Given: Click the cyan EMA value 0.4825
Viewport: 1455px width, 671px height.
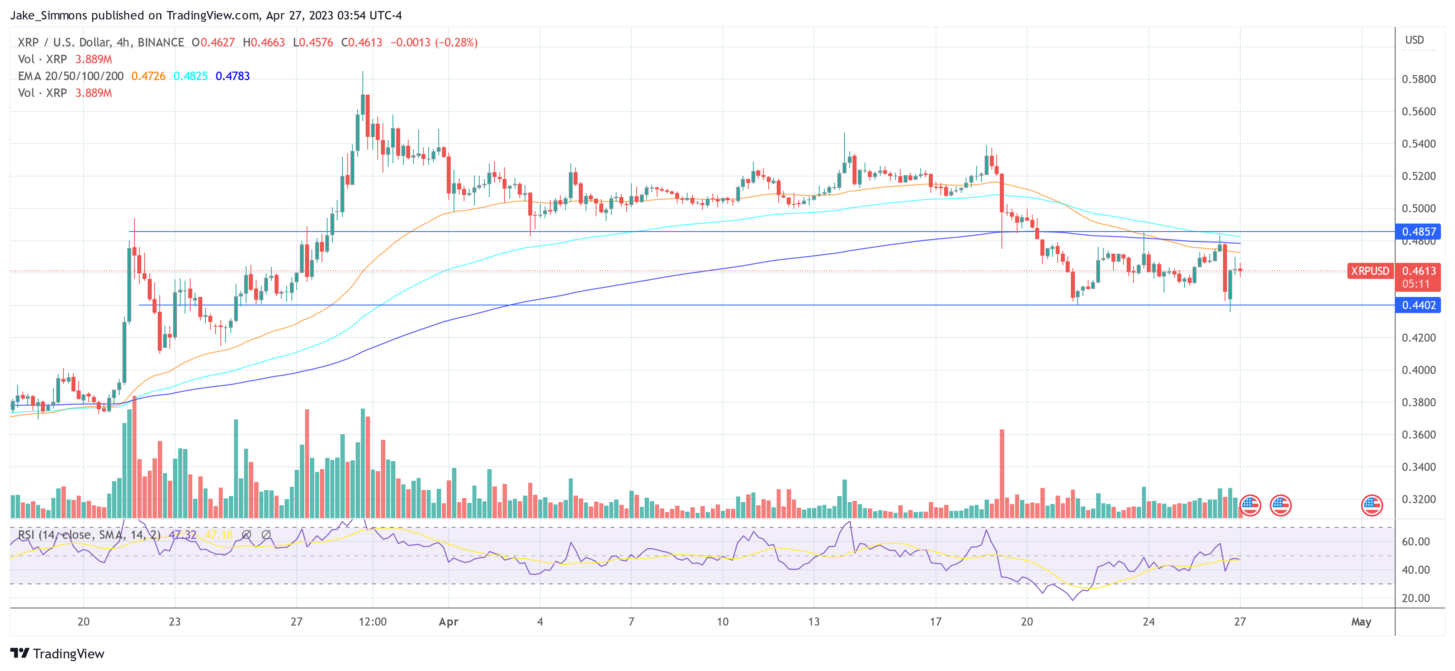Looking at the screenshot, I should point(190,76).
